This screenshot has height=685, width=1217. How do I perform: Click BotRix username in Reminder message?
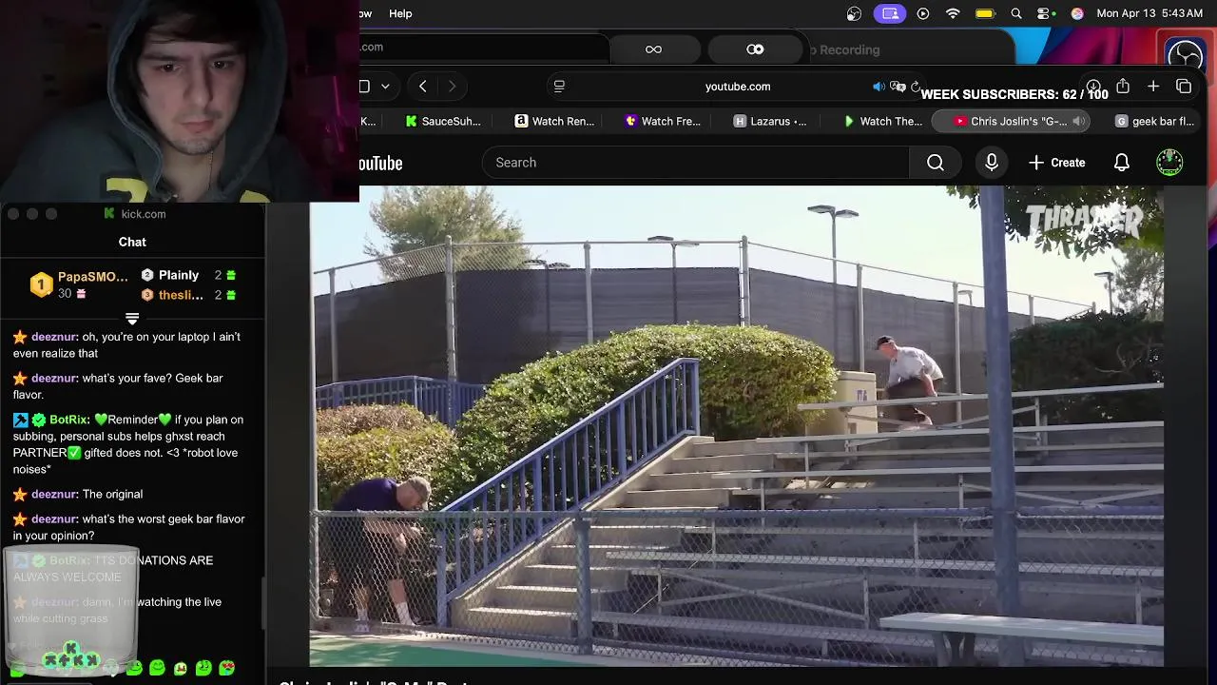coord(69,420)
